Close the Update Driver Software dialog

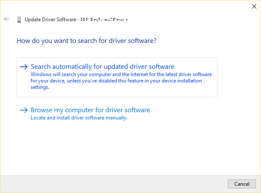click(254, 6)
